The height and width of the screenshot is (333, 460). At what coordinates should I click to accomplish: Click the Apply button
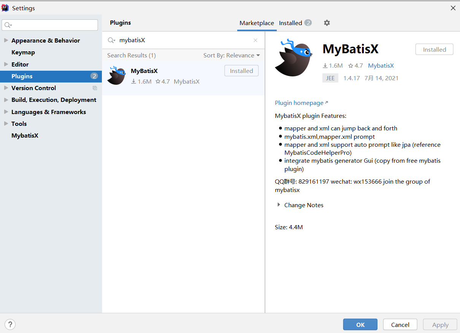click(x=440, y=325)
